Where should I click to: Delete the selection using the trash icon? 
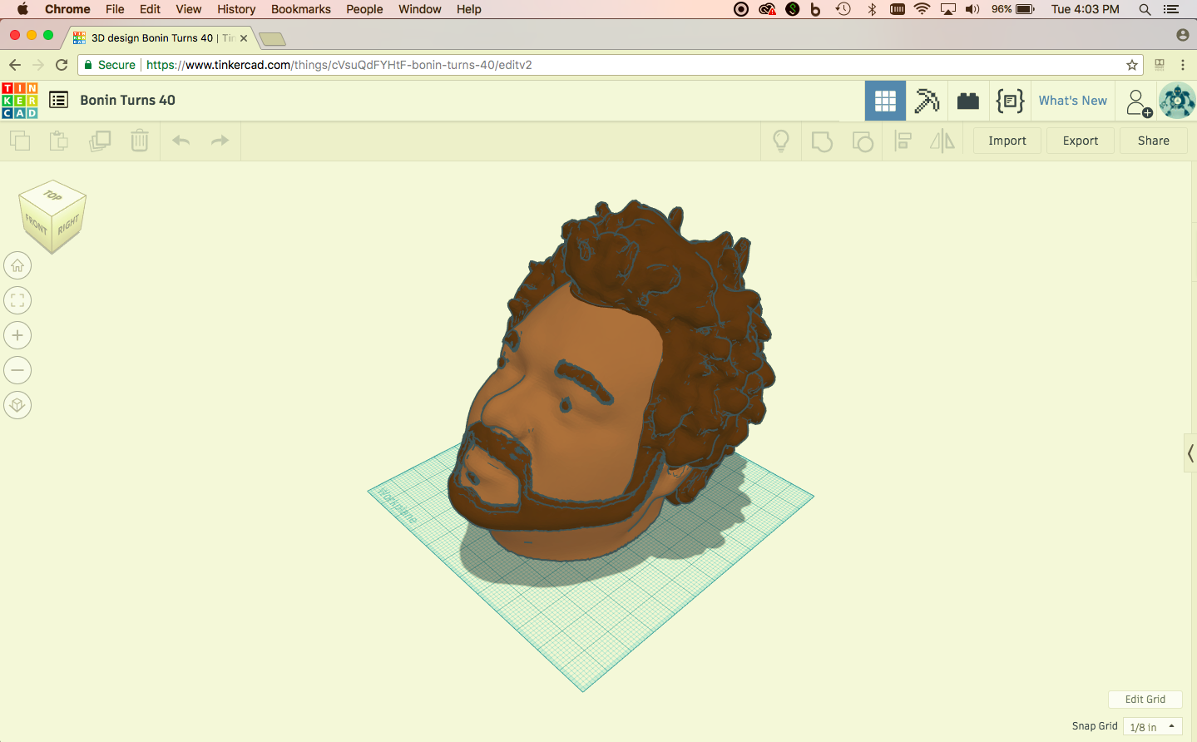[x=139, y=141]
